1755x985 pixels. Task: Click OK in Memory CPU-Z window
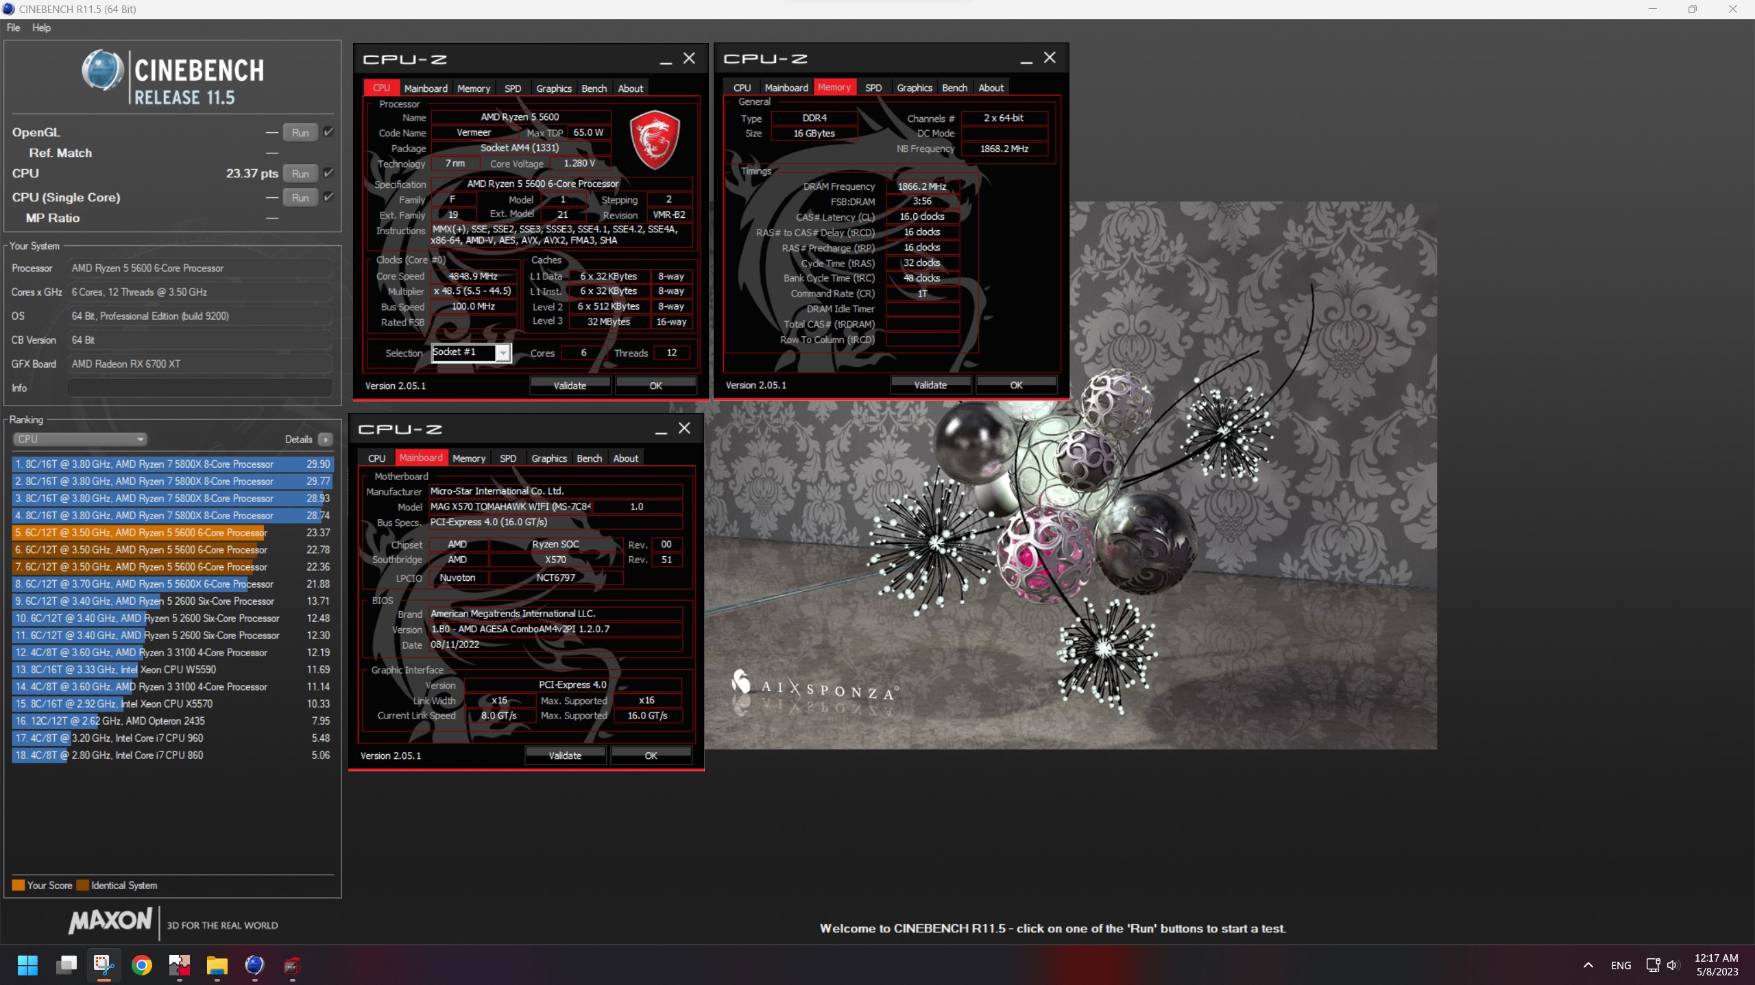point(1017,385)
